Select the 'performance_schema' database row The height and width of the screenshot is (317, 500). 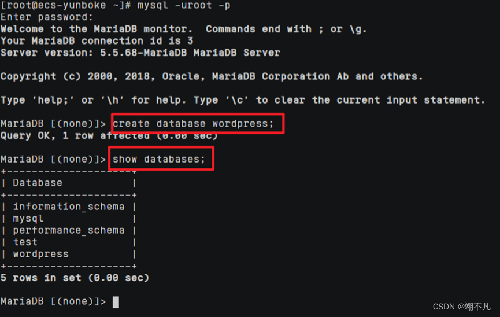(x=69, y=230)
